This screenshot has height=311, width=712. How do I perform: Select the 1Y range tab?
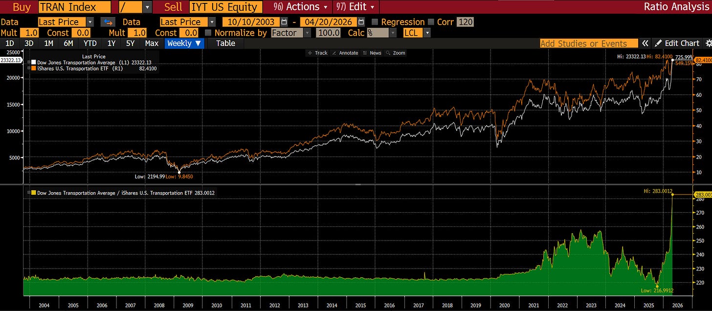pos(111,43)
